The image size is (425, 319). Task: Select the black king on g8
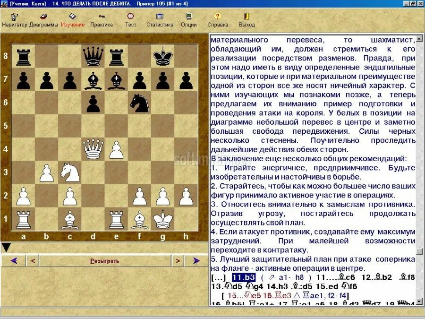coord(163,56)
